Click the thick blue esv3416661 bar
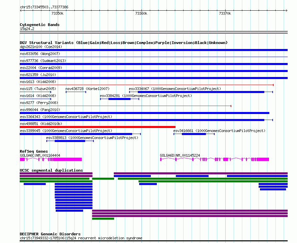 point(194,134)
